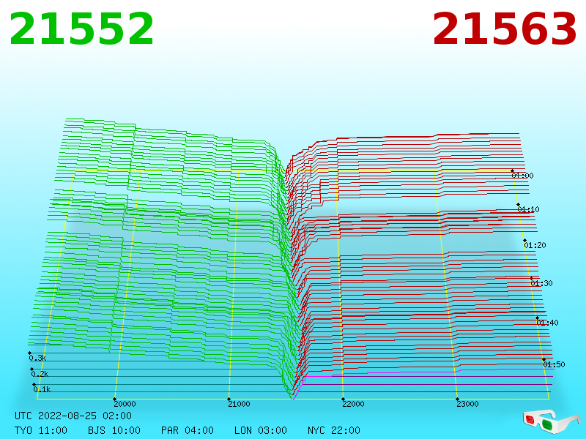Click the PAR 04:00 time label
Image resolution: width=586 pixels, height=439 pixels.
pyautogui.click(x=188, y=430)
